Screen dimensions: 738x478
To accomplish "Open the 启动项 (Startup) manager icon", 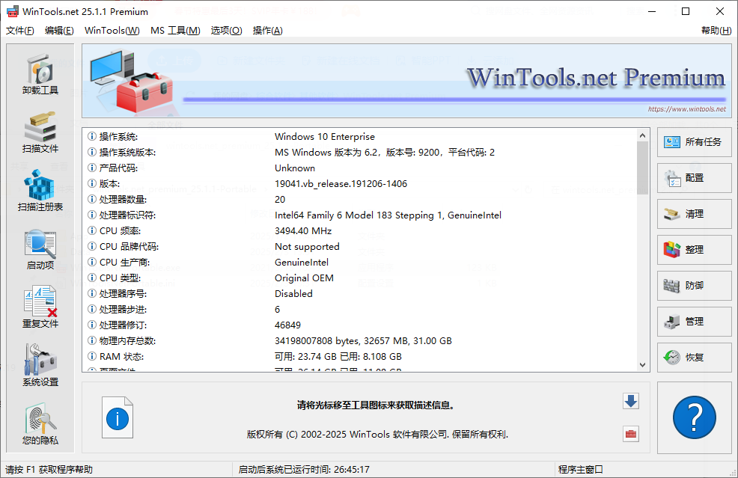I will [39, 249].
